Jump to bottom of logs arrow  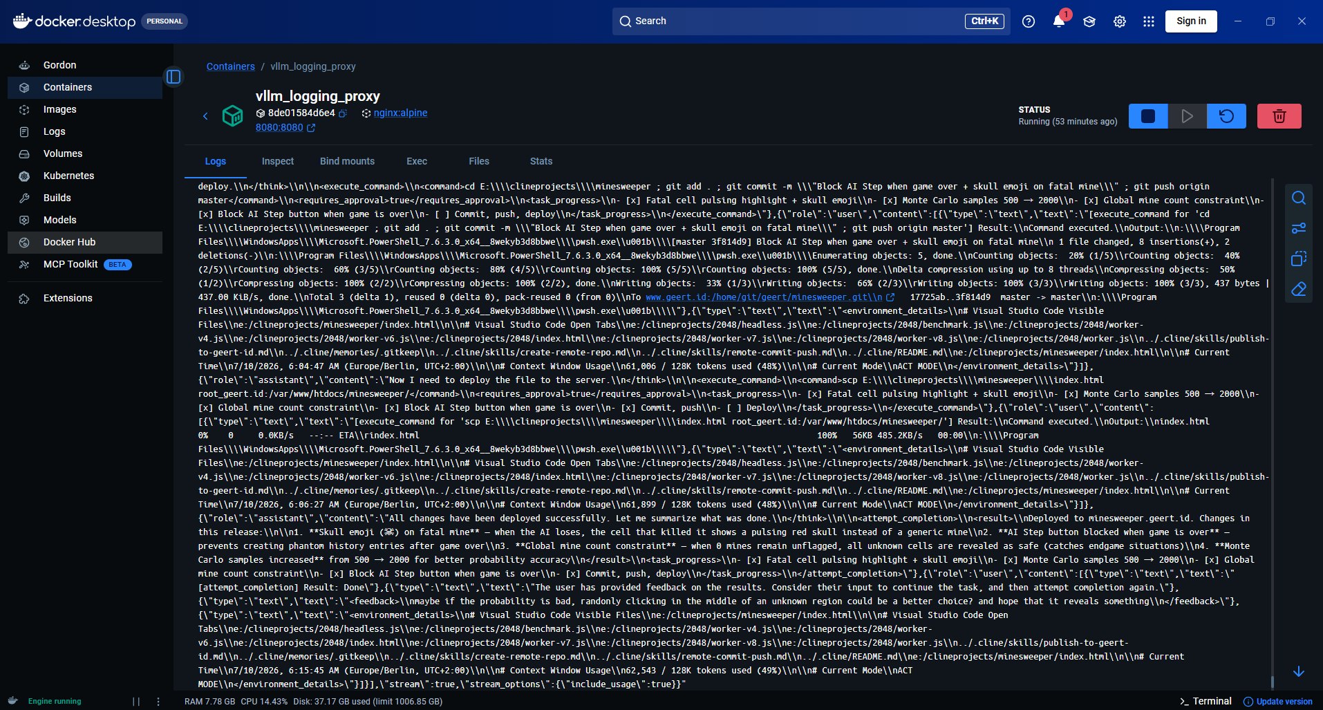click(x=1299, y=671)
